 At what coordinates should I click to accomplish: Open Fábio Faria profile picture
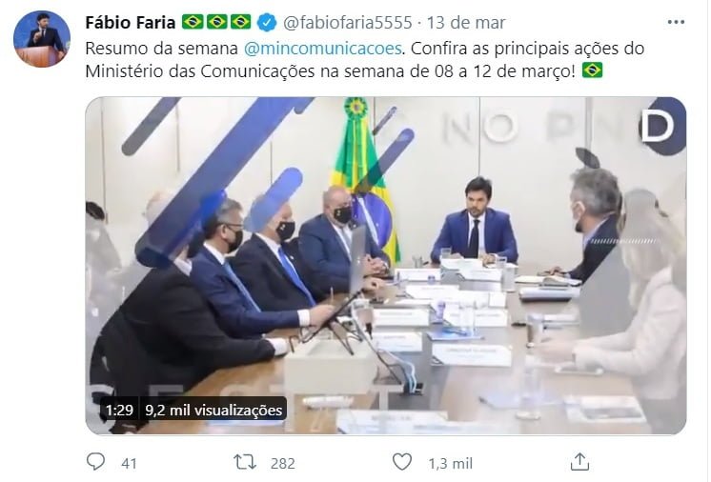(42, 39)
